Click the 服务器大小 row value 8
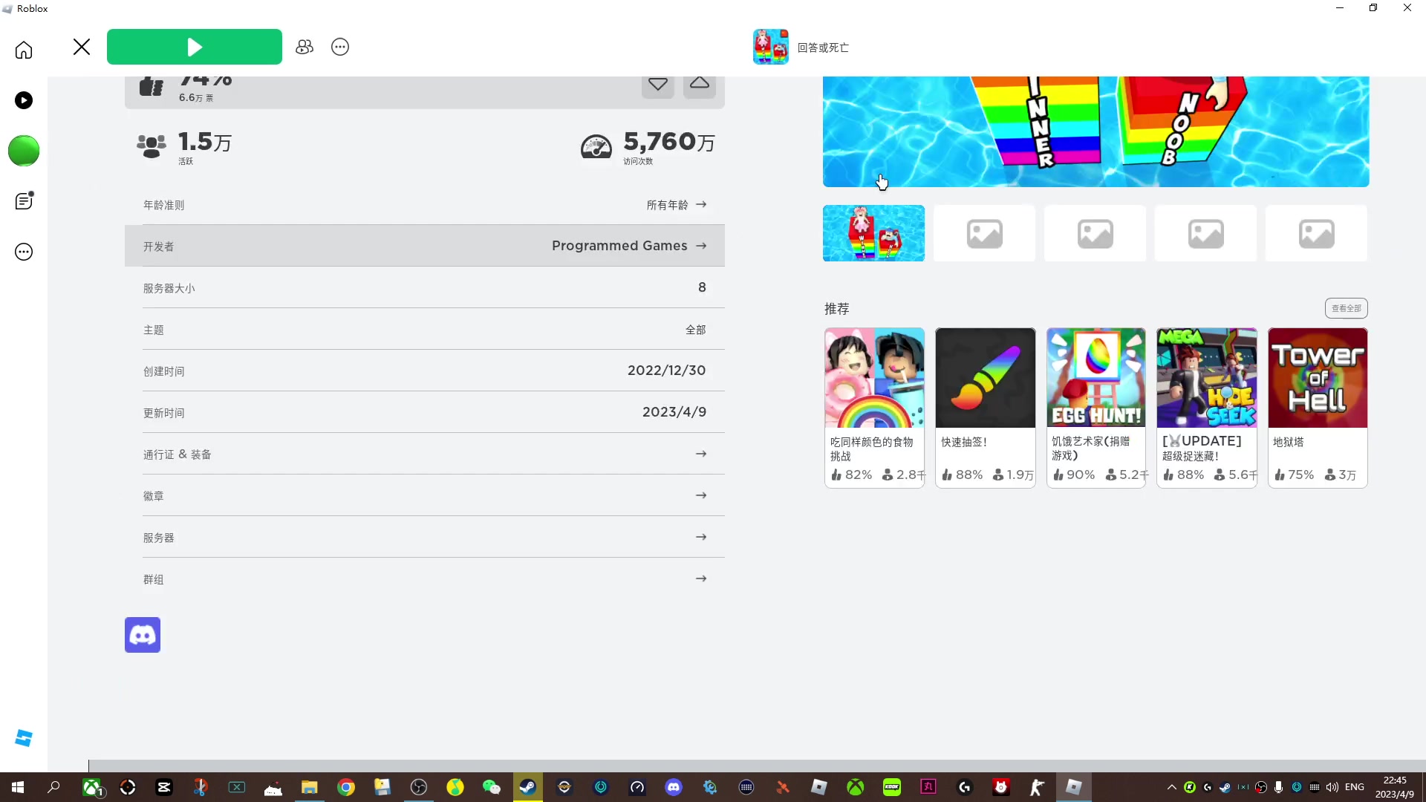Screen dimensions: 1426x802 [702, 287]
